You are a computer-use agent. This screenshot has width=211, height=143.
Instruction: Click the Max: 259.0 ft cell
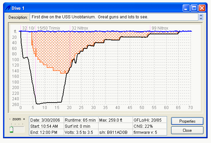coord(115,120)
